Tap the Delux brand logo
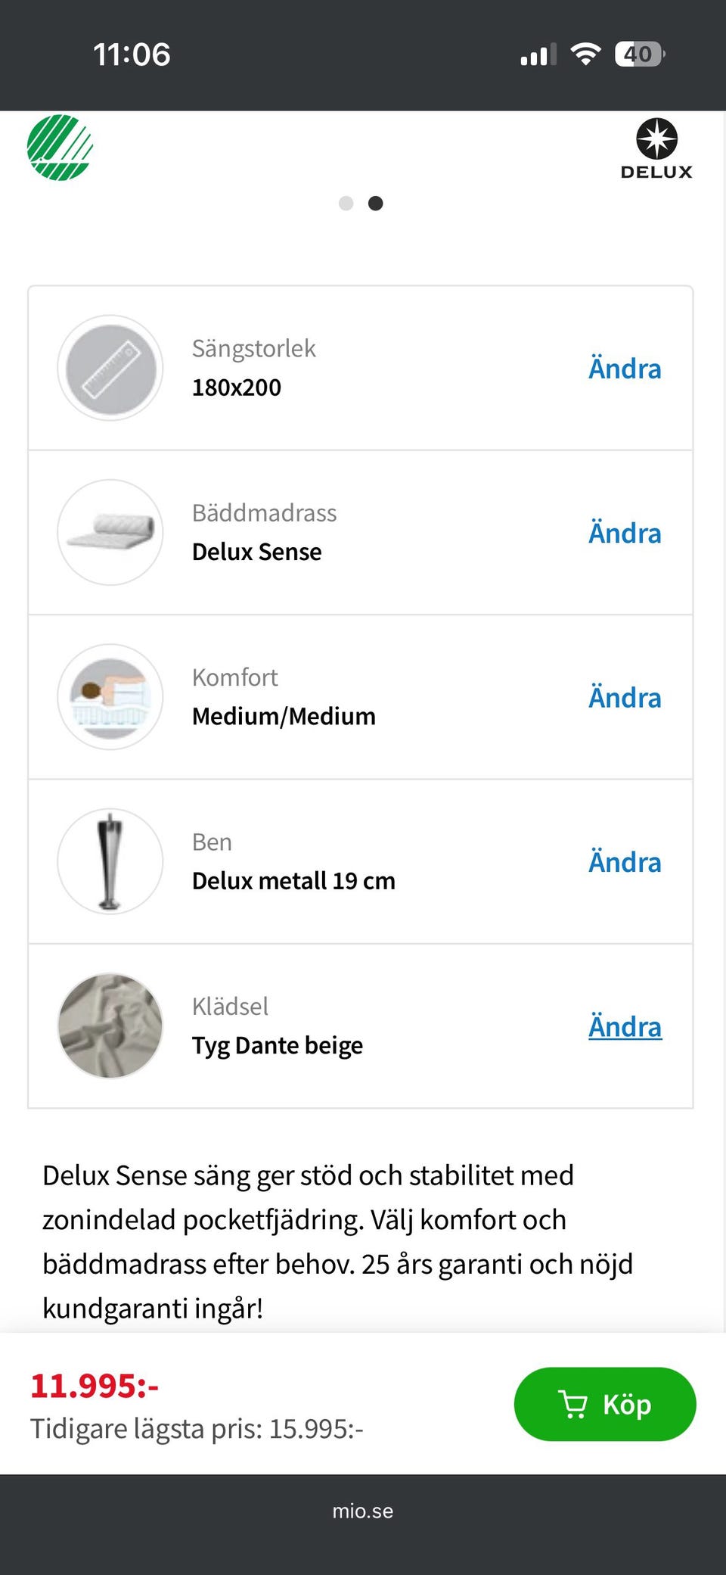726x1575 pixels. pos(656,149)
